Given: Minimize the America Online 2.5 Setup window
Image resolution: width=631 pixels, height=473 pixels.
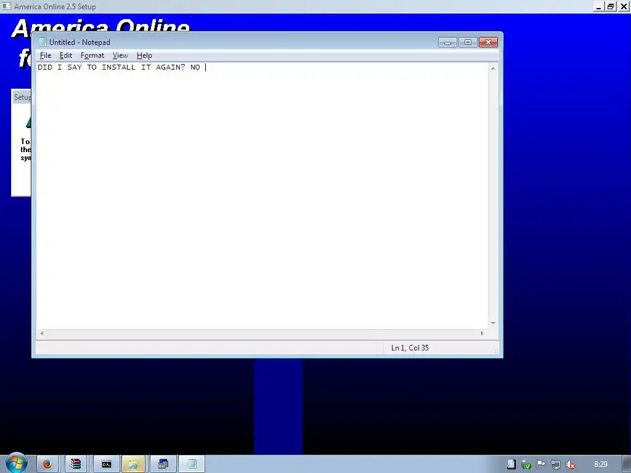Looking at the screenshot, I should tap(599, 6).
